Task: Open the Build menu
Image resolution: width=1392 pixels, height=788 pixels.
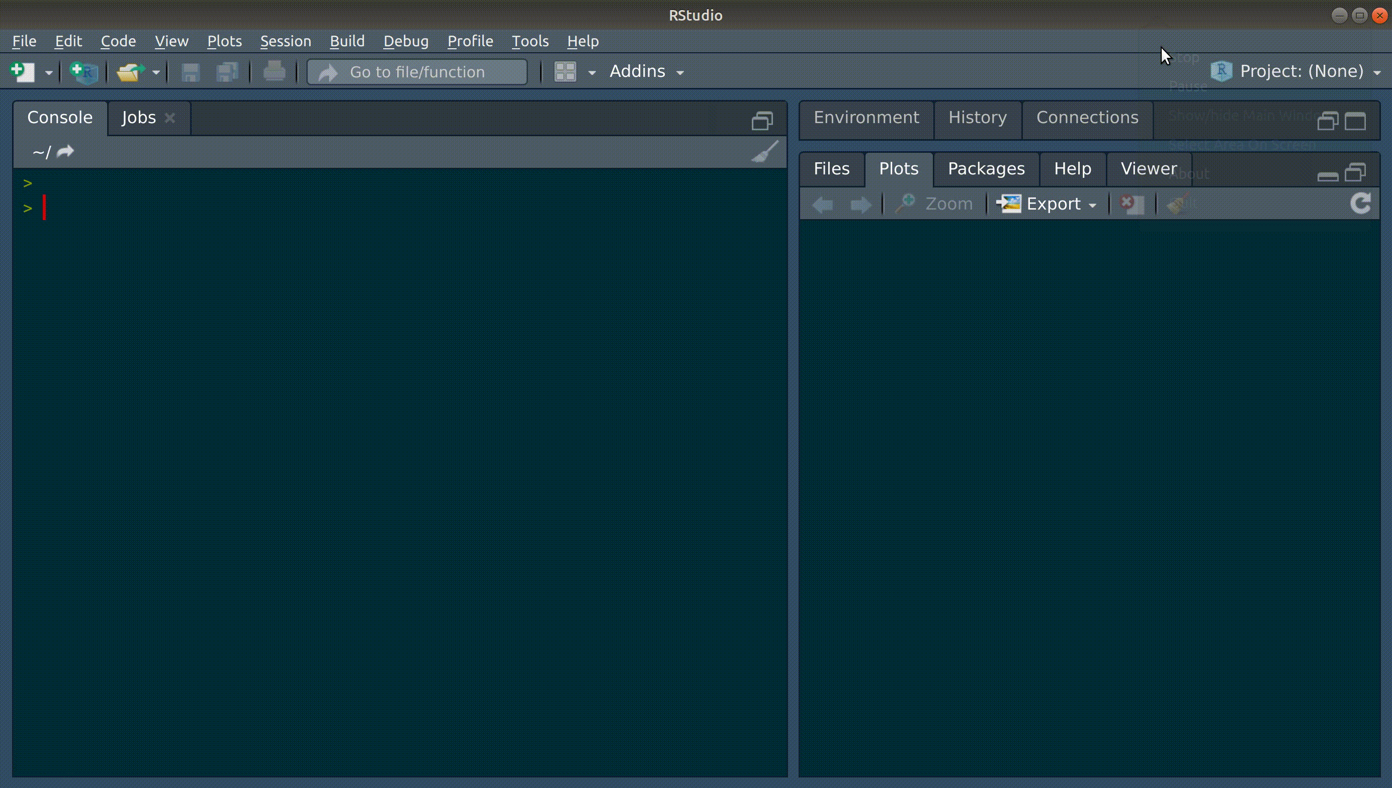Action: point(347,41)
